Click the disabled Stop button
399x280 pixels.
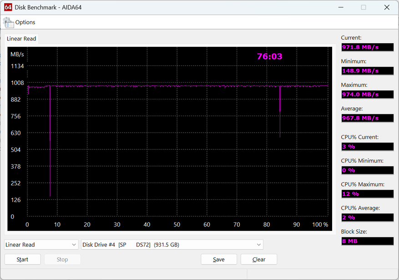click(x=62, y=260)
